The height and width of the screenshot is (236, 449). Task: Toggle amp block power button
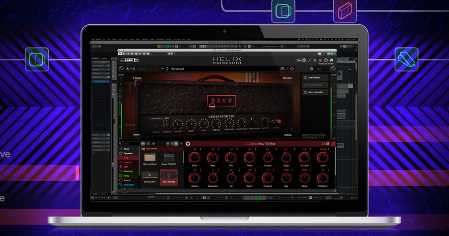click(333, 144)
